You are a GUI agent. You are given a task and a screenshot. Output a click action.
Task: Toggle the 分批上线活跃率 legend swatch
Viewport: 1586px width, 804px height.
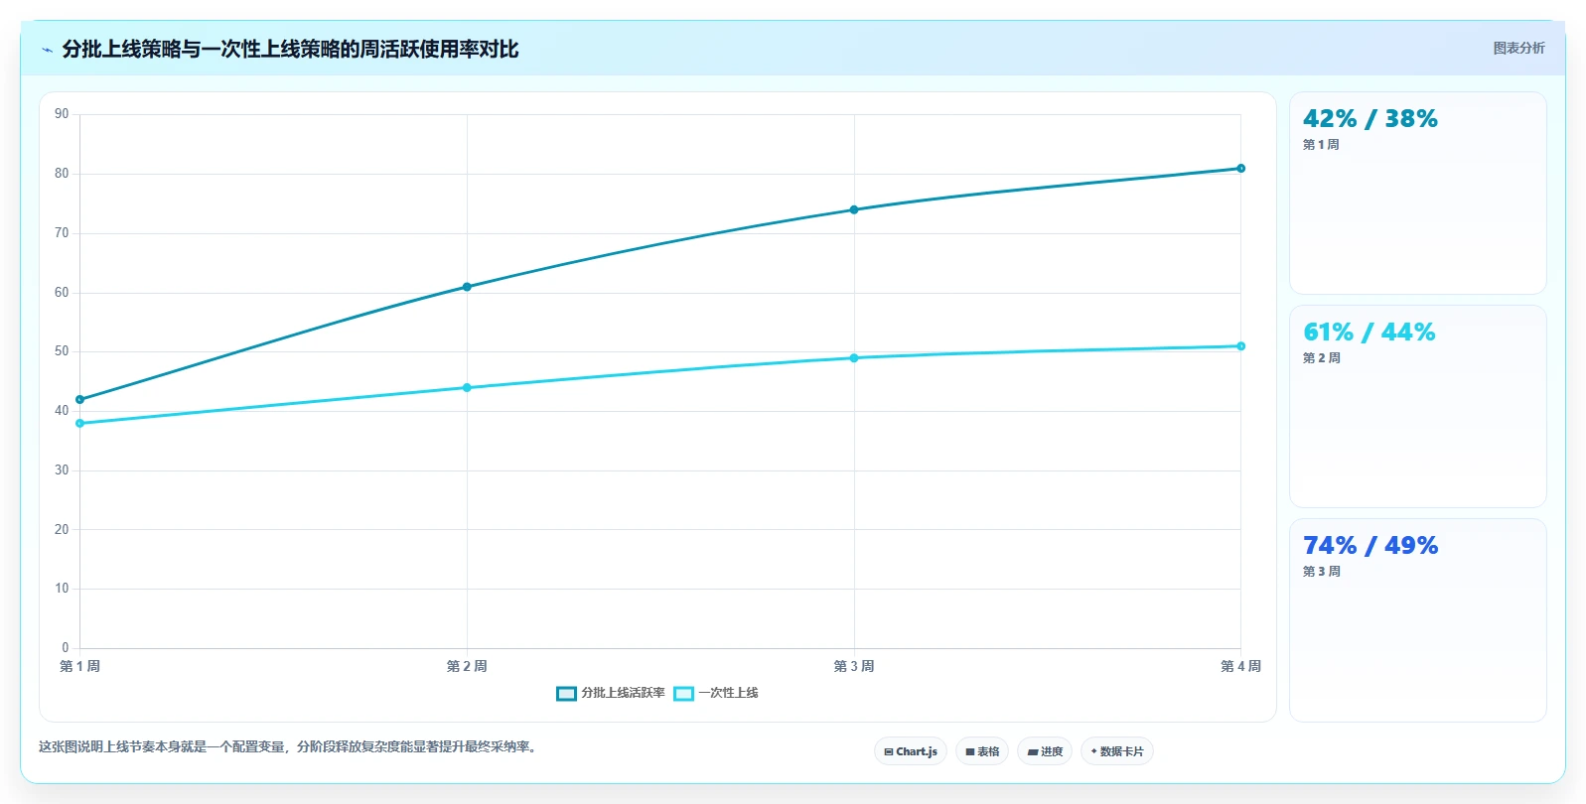click(566, 694)
